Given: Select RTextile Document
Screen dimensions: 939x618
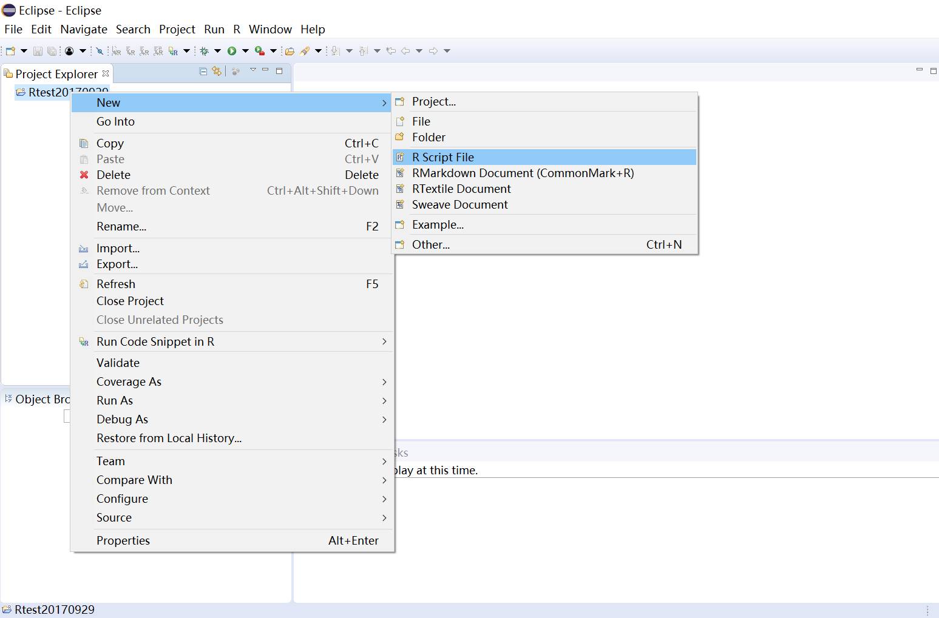Looking at the screenshot, I should [x=544, y=189].
